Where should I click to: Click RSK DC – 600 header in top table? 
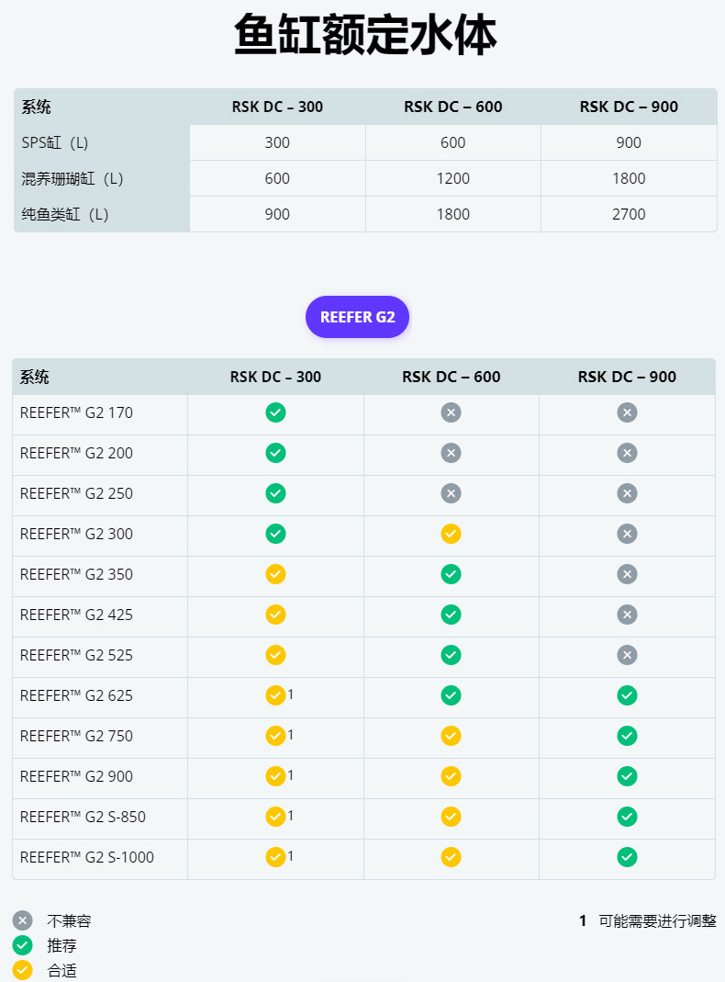pyautogui.click(x=452, y=107)
